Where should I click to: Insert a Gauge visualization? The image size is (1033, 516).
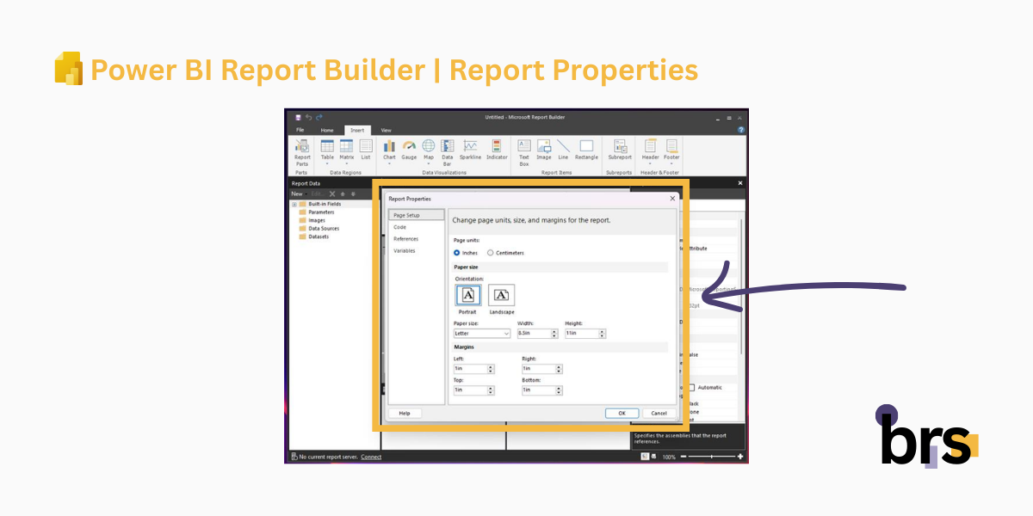(408, 146)
